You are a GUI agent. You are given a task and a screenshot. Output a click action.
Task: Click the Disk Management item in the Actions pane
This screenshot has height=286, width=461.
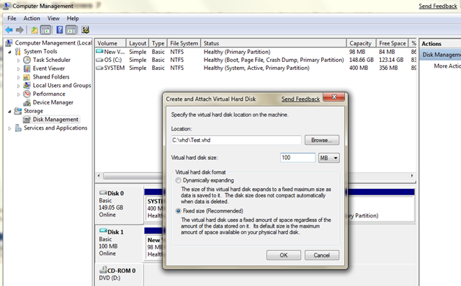pyautogui.click(x=441, y=55)
